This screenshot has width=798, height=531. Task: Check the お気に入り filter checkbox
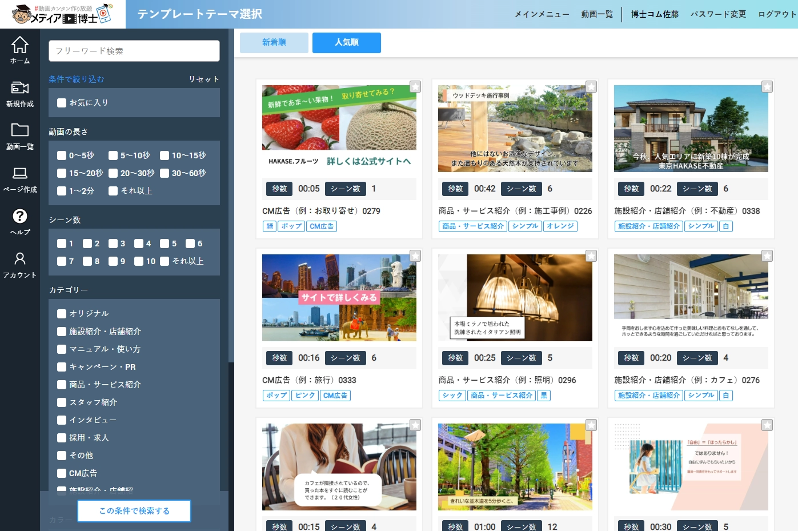tap(62, 103)
